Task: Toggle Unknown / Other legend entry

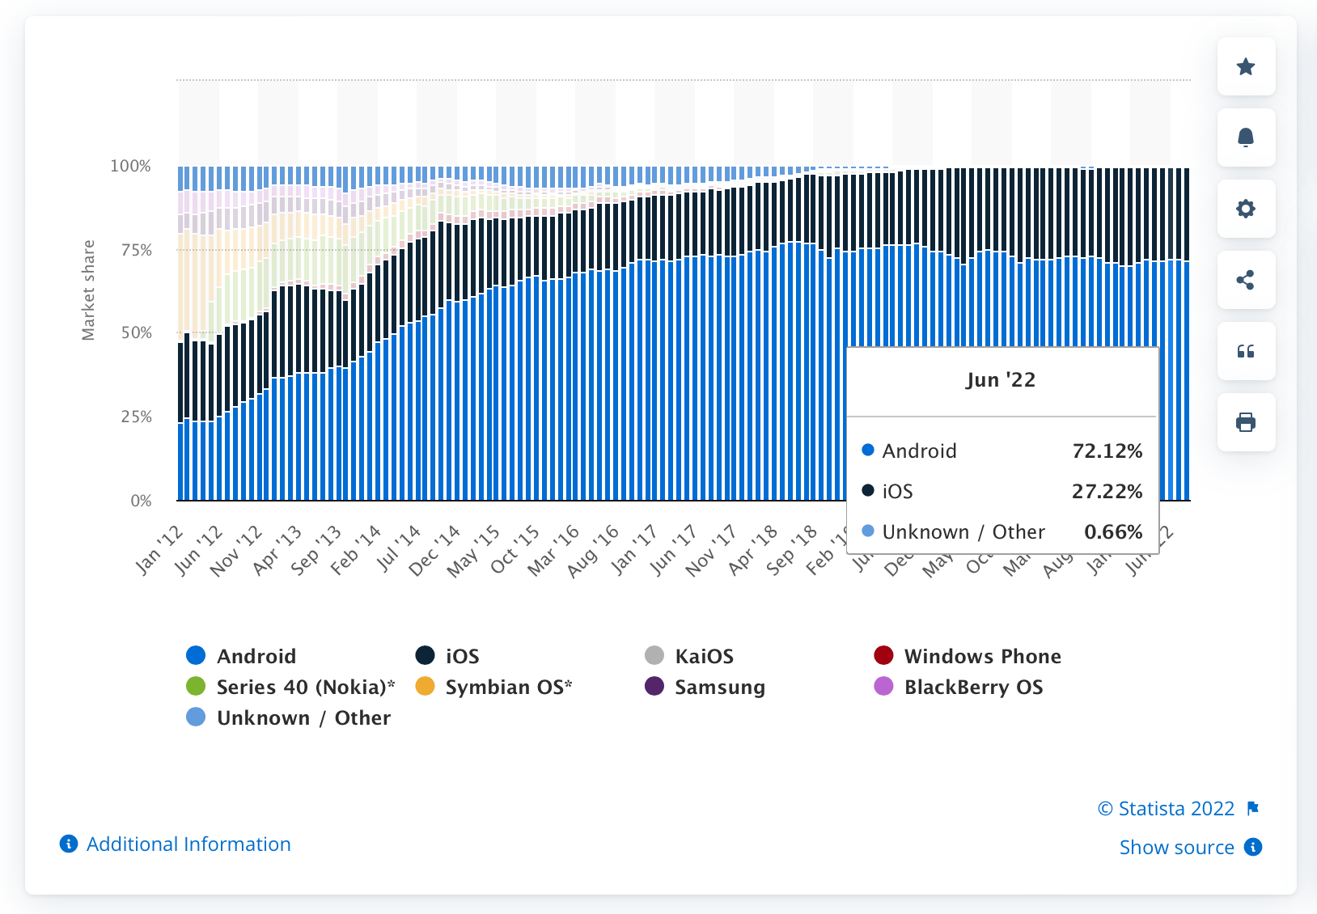Action: click(x=288, y=717)
